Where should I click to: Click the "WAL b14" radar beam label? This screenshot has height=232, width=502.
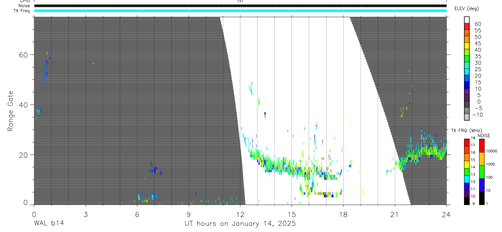tap(49, 224)
